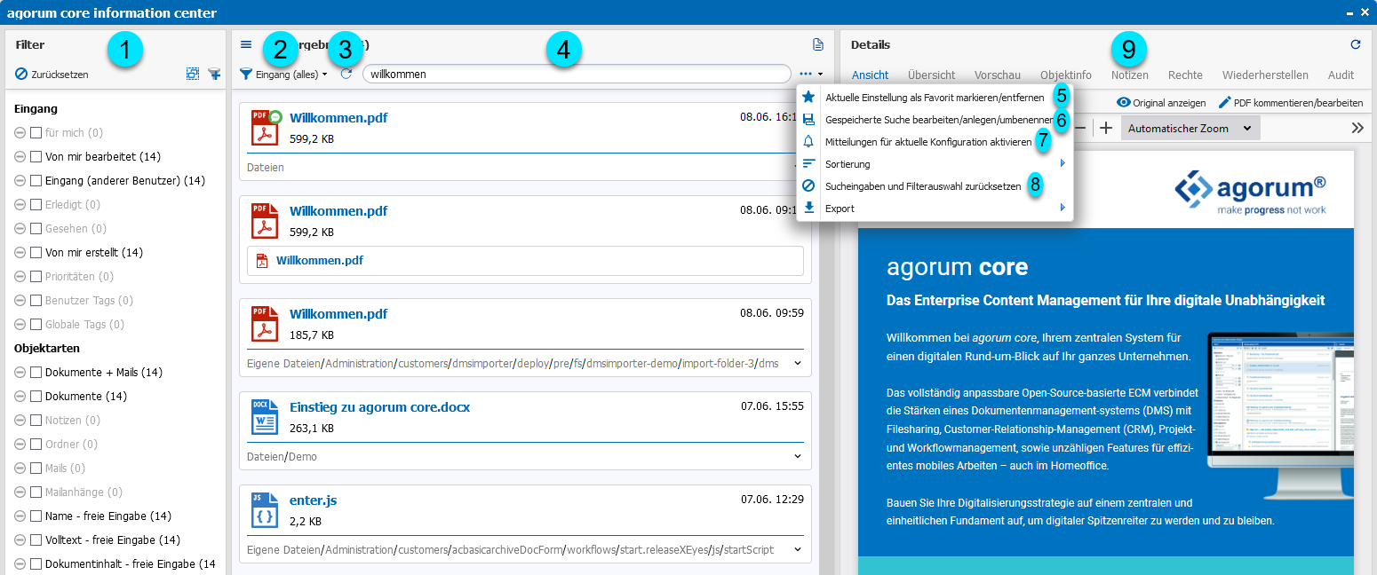Click the reload icon beside the search field
Screen dimensions: 1377x575
(x=346, y=75)
